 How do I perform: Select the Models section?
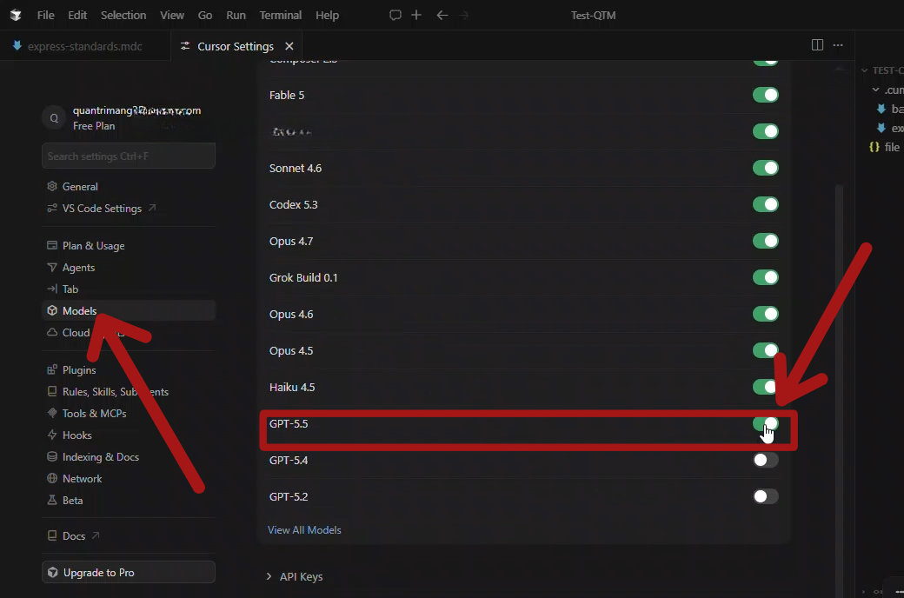129,311
